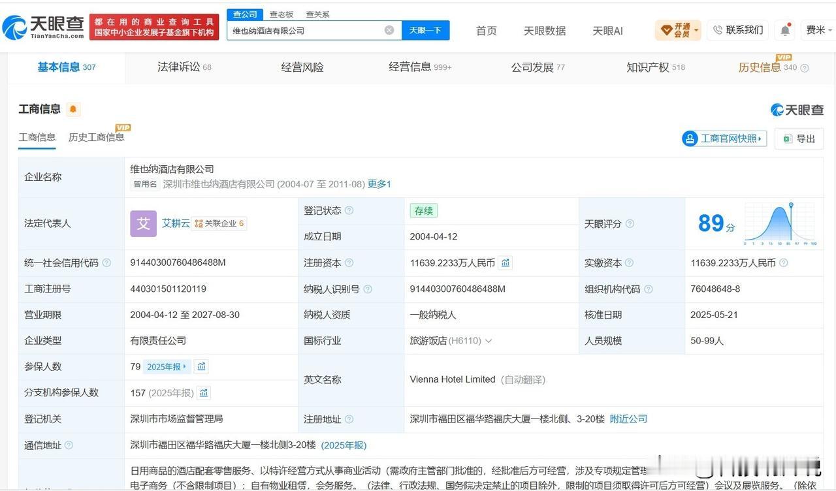
Task: Open the 经营风险 tab
Action: [x=302, y=67]
